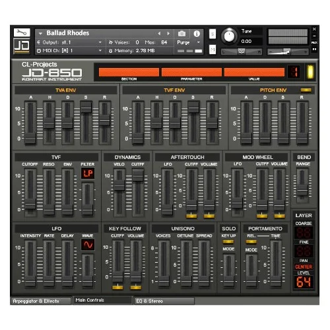Click the JD instrument logo icon
Screen dimensions: 330x330
click(x=22, y=46)
